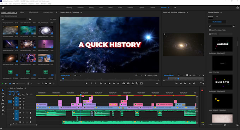Hide track V1 with eye icon
Viewport: 240px width, 130px height.
[24, 108]
